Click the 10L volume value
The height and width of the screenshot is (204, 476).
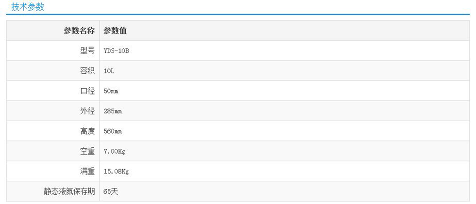[109, 71]
